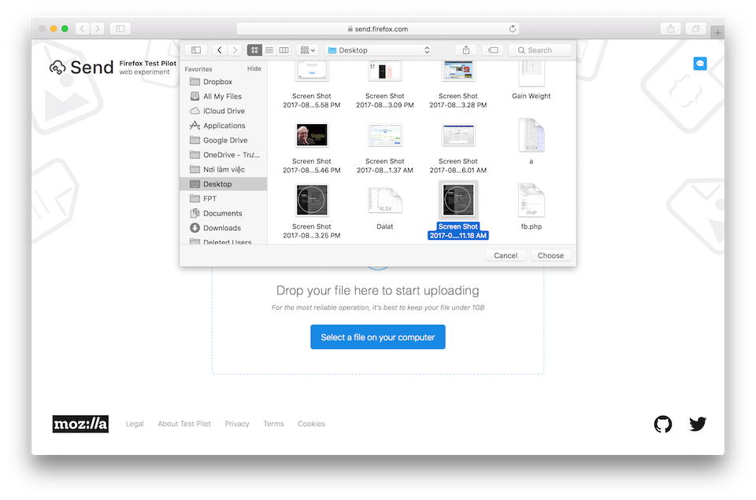Toggle the file dialog sidebar icon
Image resolution: width=756 pixels, height=500 pixels.
[x=196, y=50]
